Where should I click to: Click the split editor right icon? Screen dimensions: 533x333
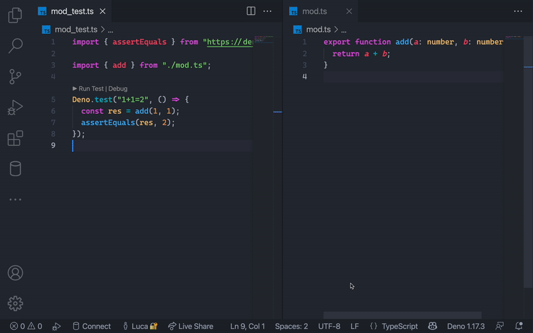251,11
